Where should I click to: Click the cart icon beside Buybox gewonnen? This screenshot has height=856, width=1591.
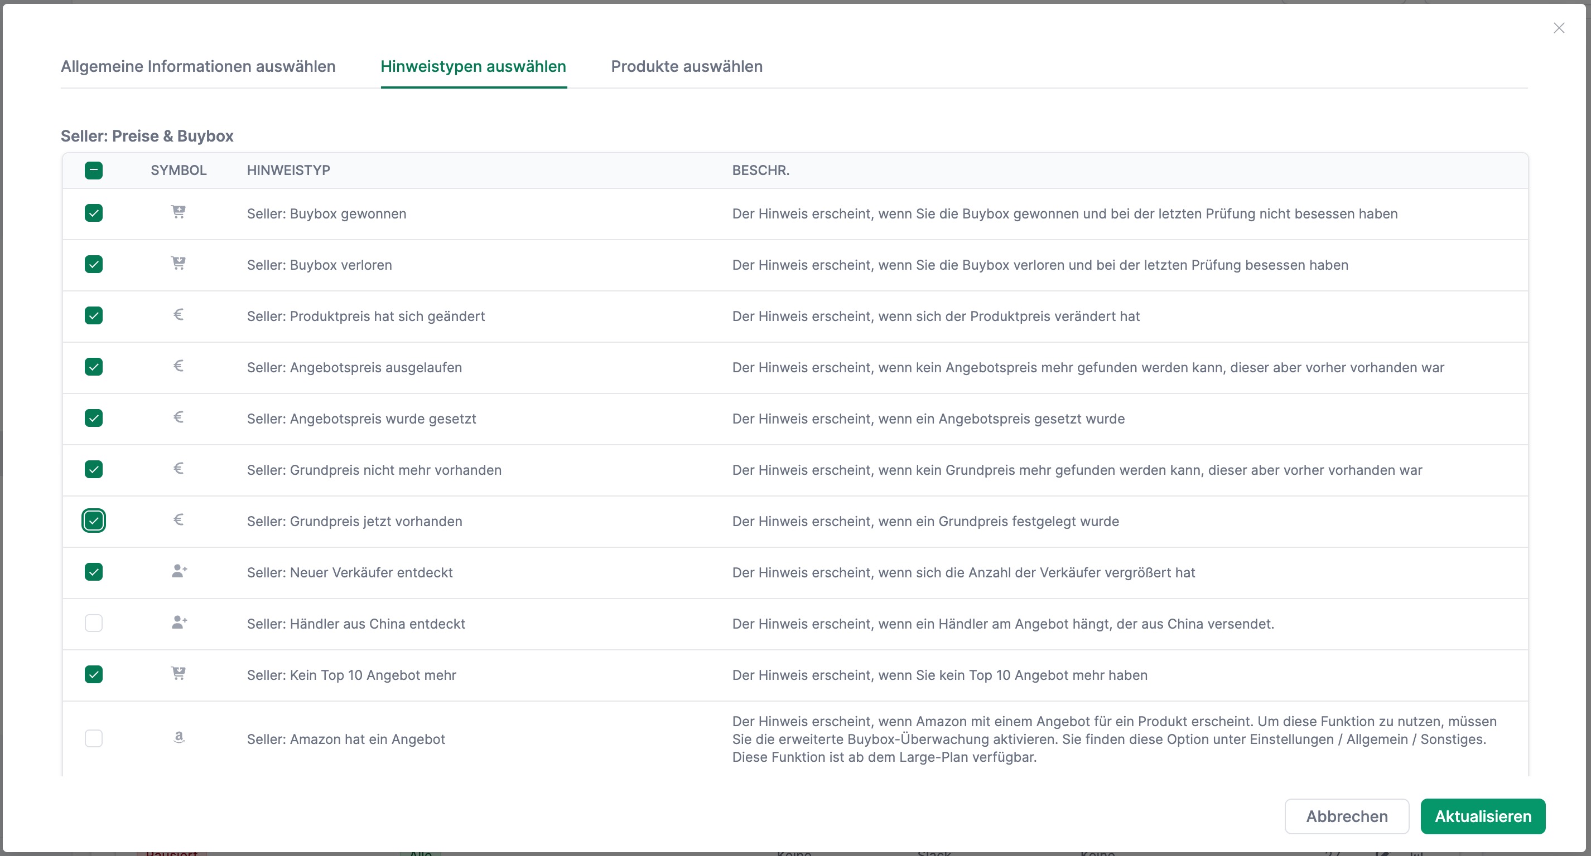179,213
